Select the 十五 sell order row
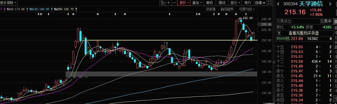The height and width of the screenshot is (104, 337). [304, 47]
